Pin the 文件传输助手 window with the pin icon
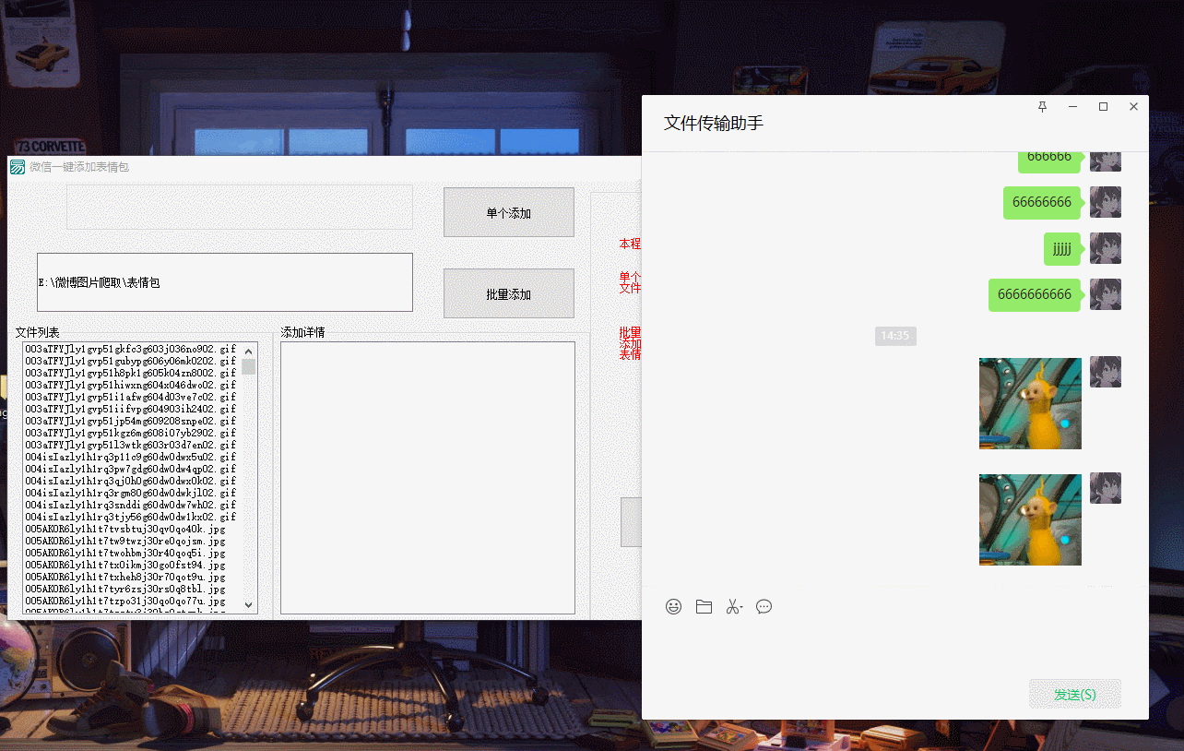Screen dimensions: 1184x751 tap(1042, 106)
